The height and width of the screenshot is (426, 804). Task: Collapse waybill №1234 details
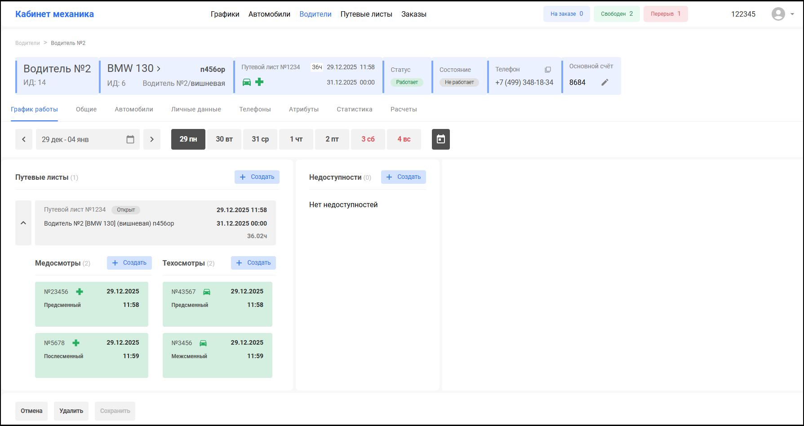click(23, 223)
